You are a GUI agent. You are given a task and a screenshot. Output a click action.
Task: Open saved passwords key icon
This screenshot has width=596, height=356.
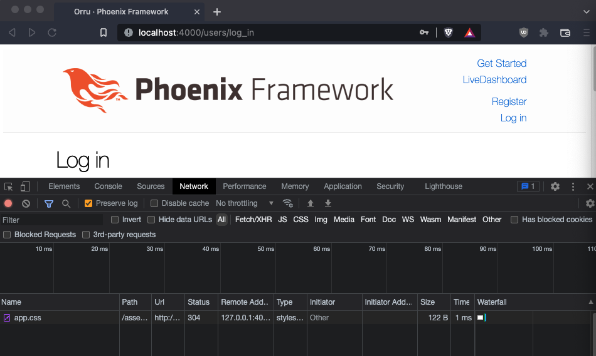(424, 33)
